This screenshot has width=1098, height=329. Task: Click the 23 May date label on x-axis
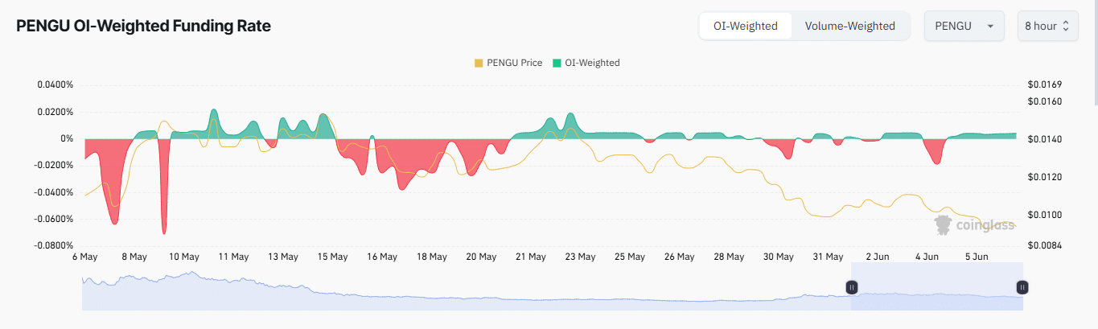click(x=581, y=257)
